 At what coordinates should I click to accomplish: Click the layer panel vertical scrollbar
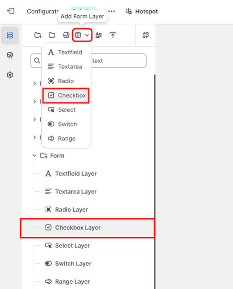pyautogui.click(x=155, y=181)
